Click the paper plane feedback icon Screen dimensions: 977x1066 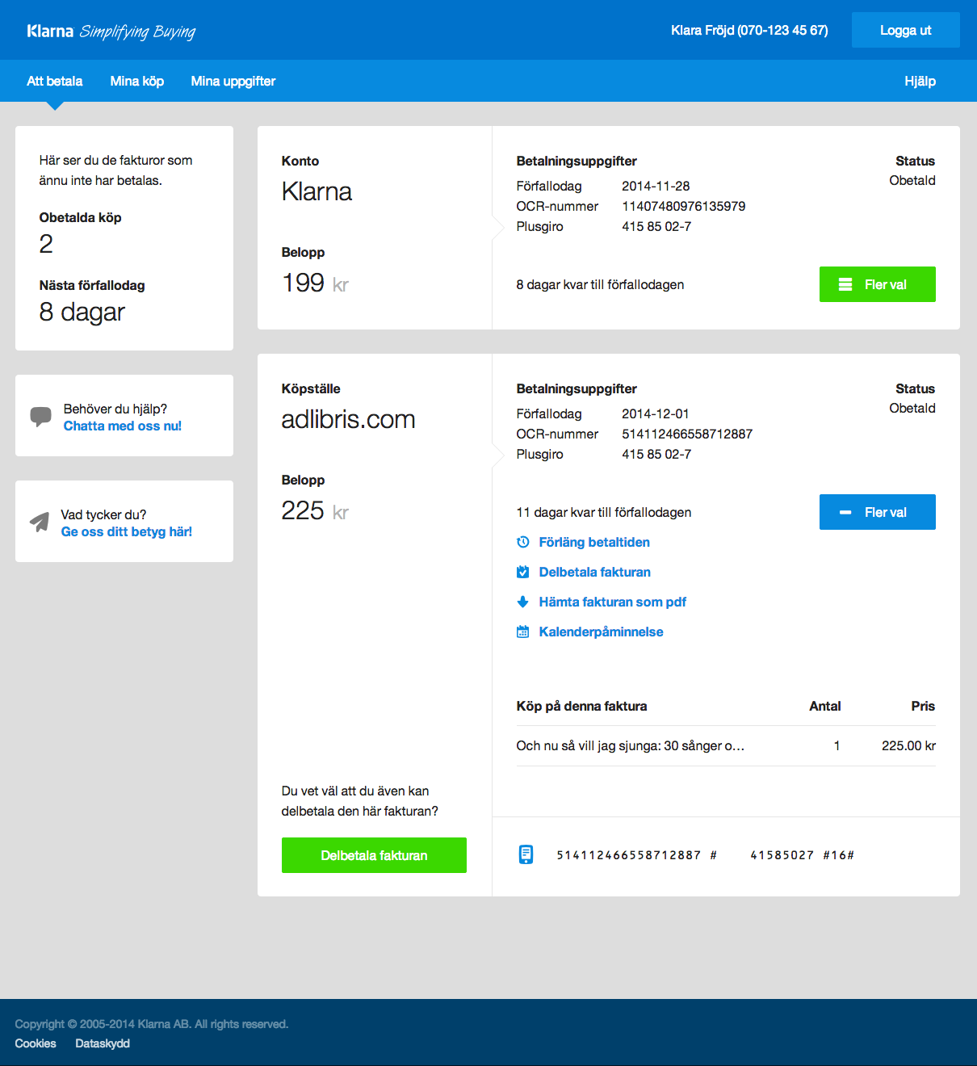(x=40, y=523)
